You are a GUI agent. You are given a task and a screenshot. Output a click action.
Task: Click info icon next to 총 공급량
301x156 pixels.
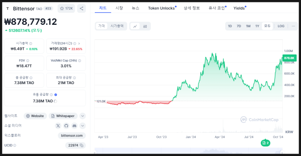[x=31, y=78]
